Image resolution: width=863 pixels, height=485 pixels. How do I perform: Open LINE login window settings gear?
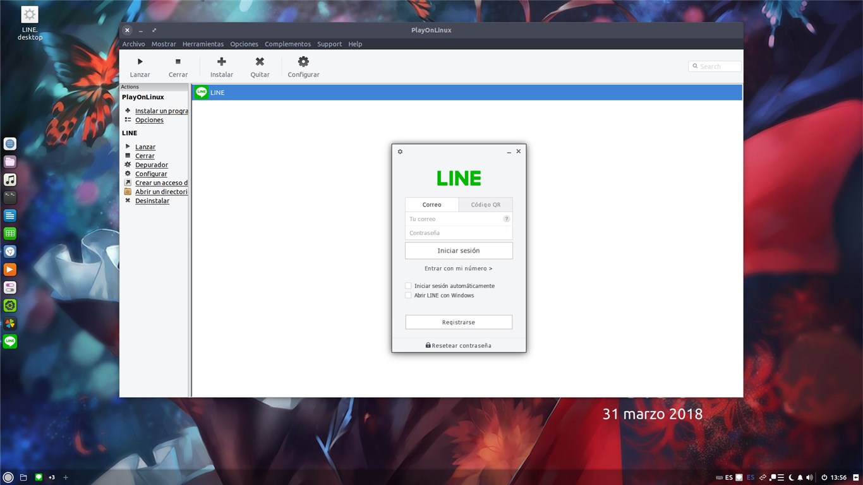pyautogui.click(x=400, y=152)
